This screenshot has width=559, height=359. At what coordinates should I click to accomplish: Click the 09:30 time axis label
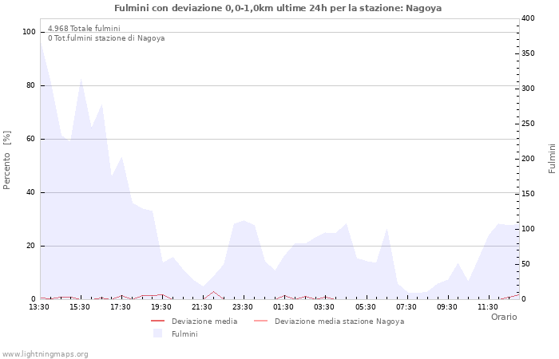click(x=447, y=306)
